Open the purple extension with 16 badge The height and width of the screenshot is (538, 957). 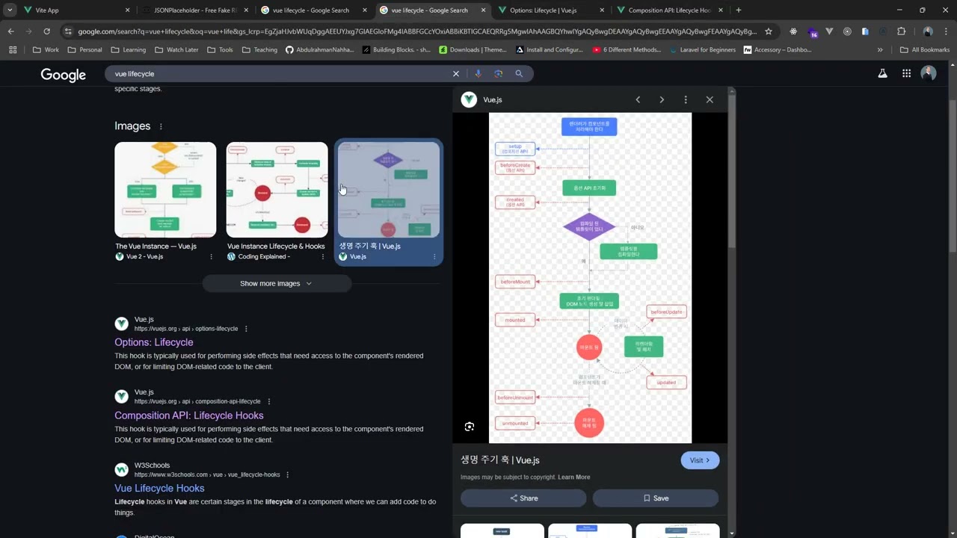812,32
